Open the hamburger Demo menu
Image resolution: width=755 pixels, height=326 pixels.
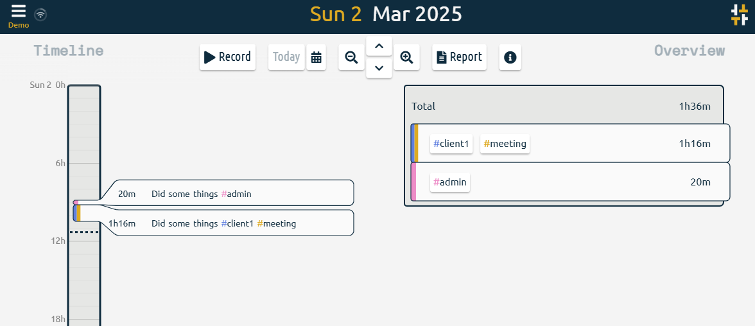(x=19, y=12)
